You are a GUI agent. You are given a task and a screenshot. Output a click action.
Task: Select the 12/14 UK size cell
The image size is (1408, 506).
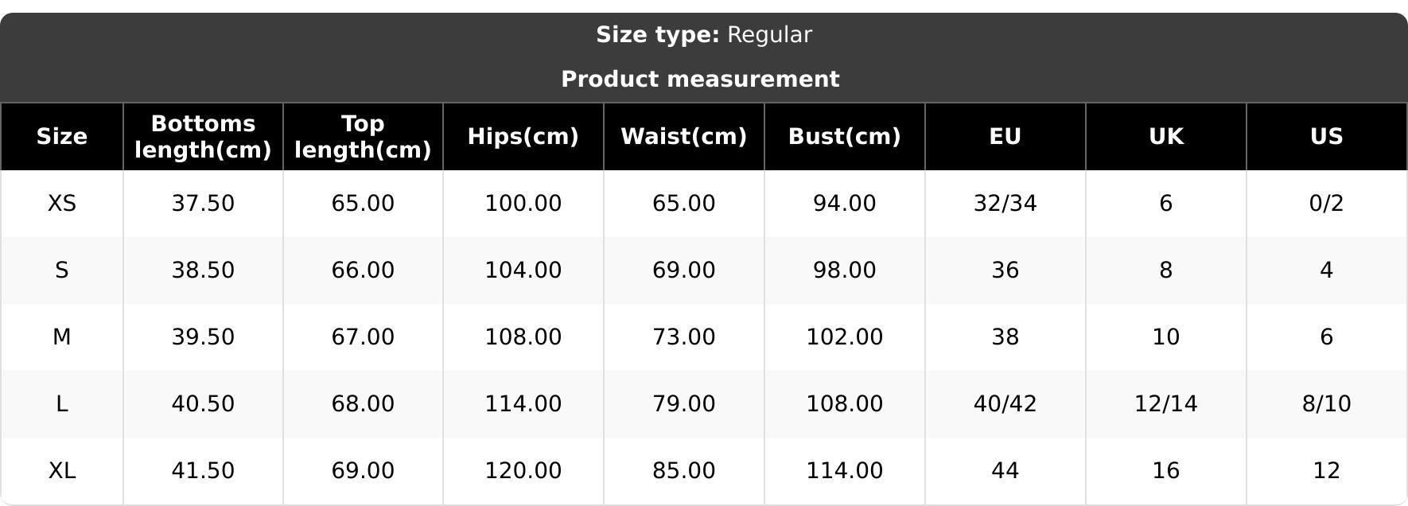tap(1165, 404)
